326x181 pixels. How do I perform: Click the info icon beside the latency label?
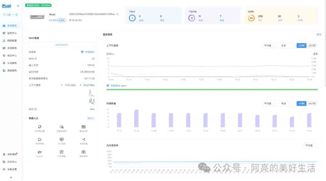(x=36, y=109)
